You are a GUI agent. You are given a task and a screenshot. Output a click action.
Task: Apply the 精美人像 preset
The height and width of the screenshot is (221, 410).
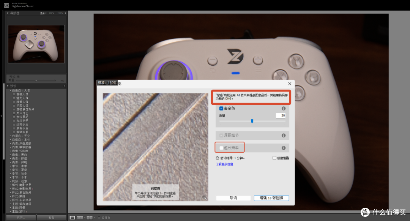[22, 102]
